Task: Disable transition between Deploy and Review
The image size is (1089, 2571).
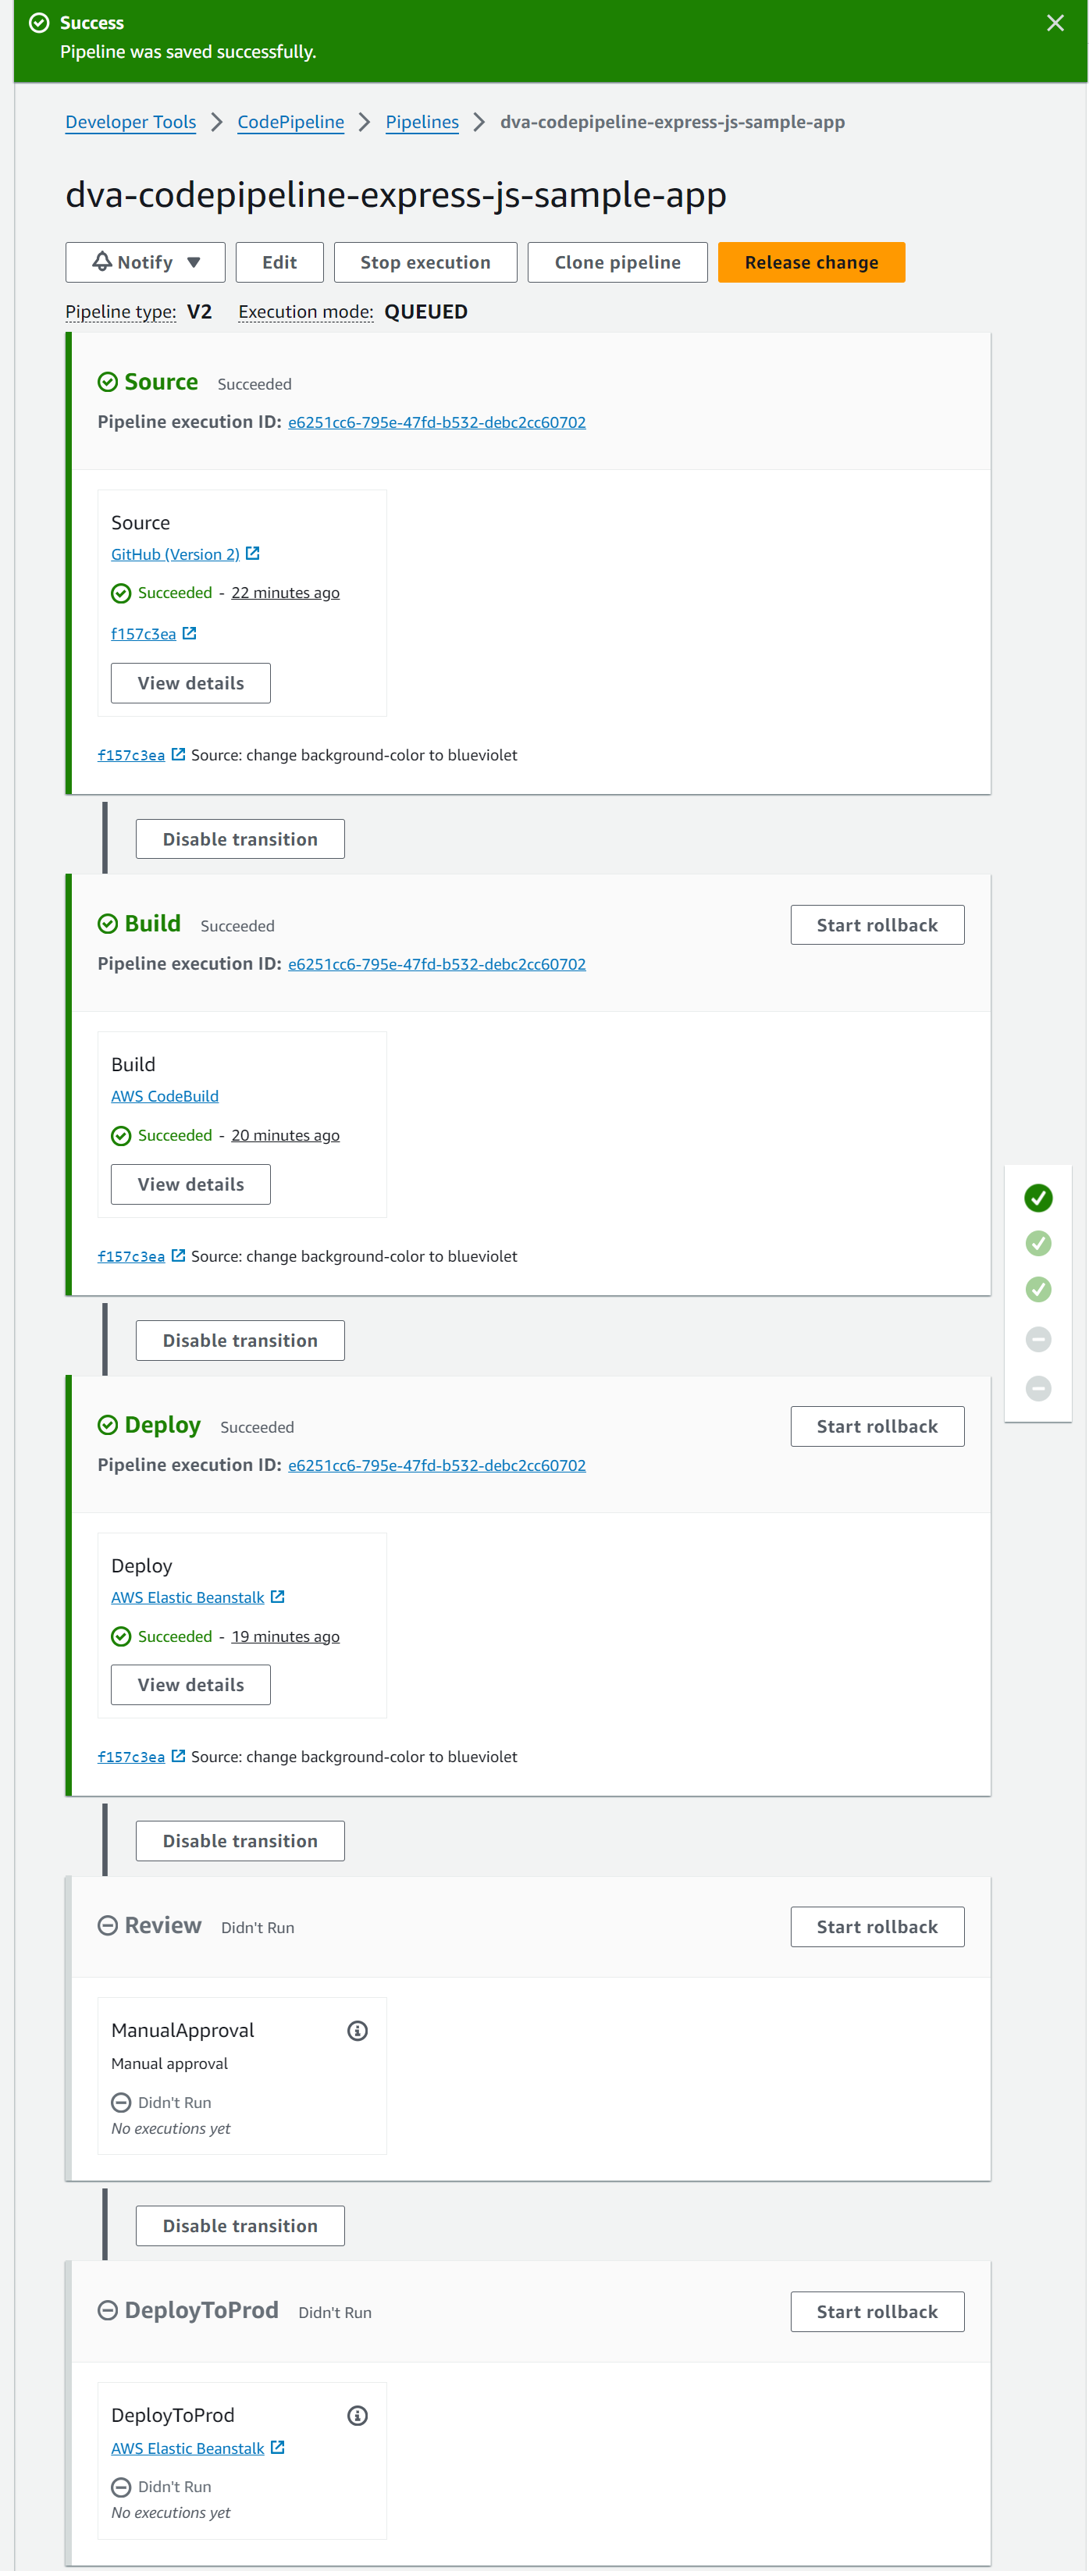Action: pyautogui.click(x=240, y=1840)
